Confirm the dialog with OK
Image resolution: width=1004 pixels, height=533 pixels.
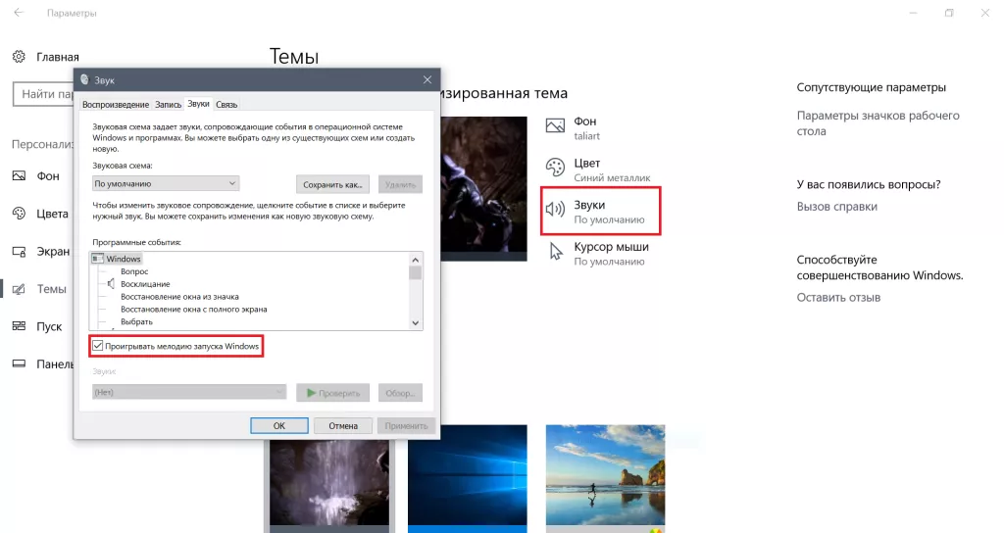click(x=279, y=425)
